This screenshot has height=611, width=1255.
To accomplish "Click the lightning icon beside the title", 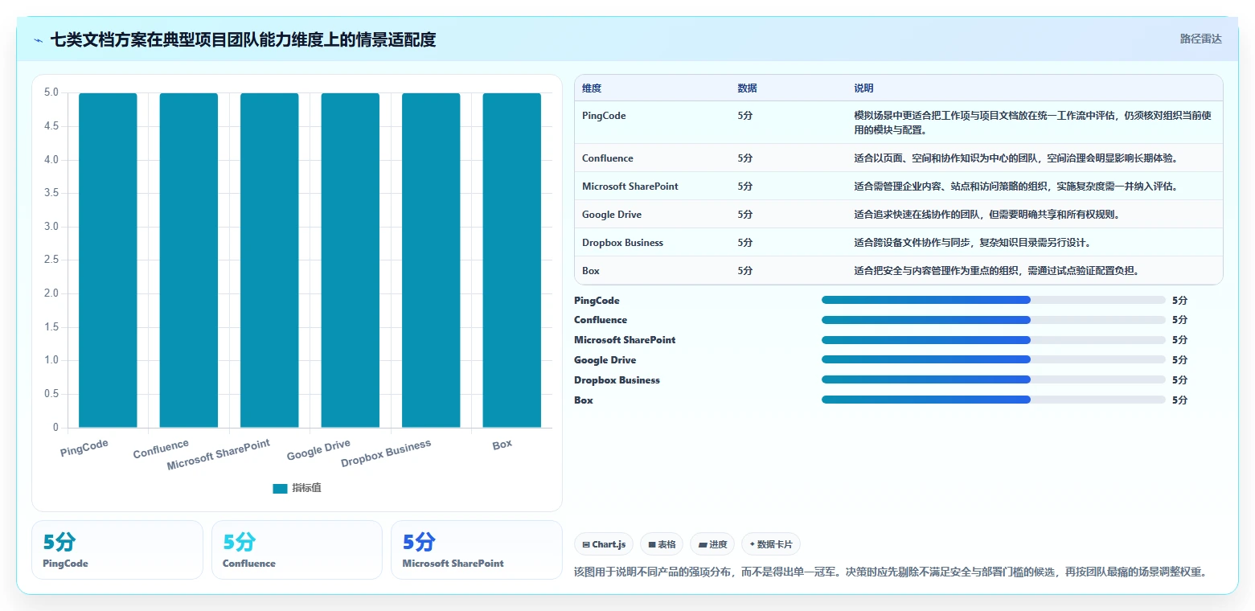I will [x=39, y=39].
